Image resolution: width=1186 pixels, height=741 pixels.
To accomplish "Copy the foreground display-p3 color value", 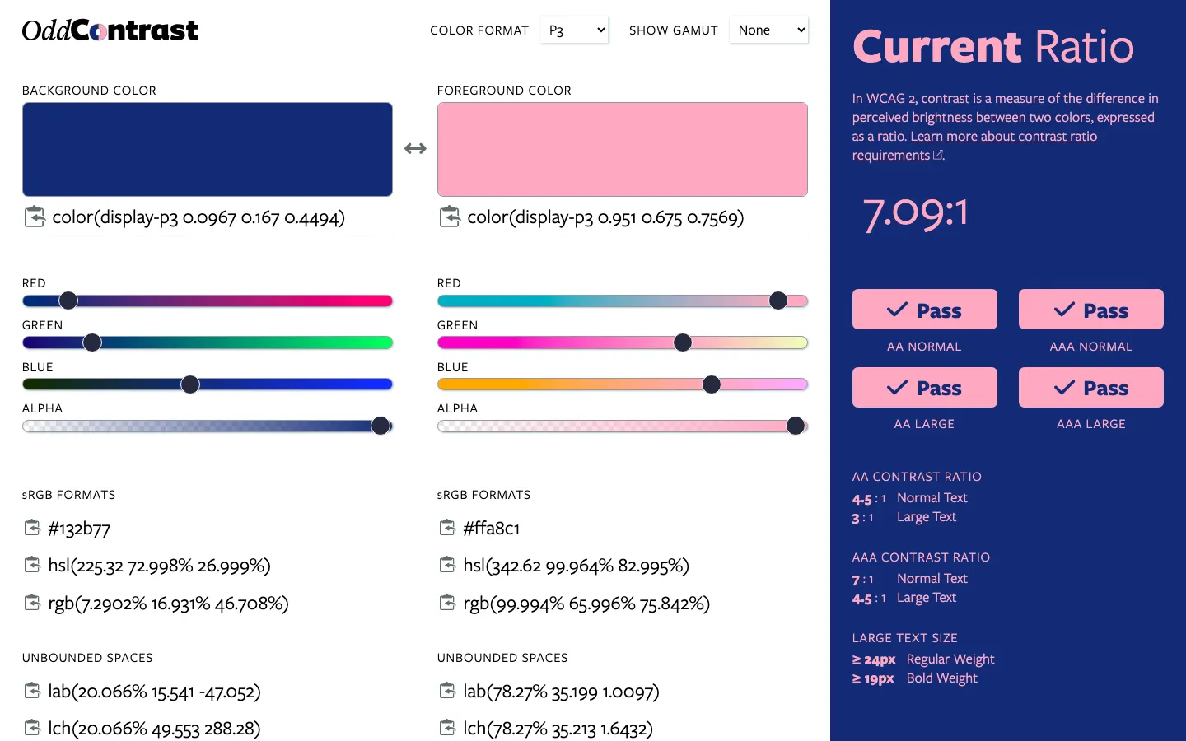I will pos(450,217).
